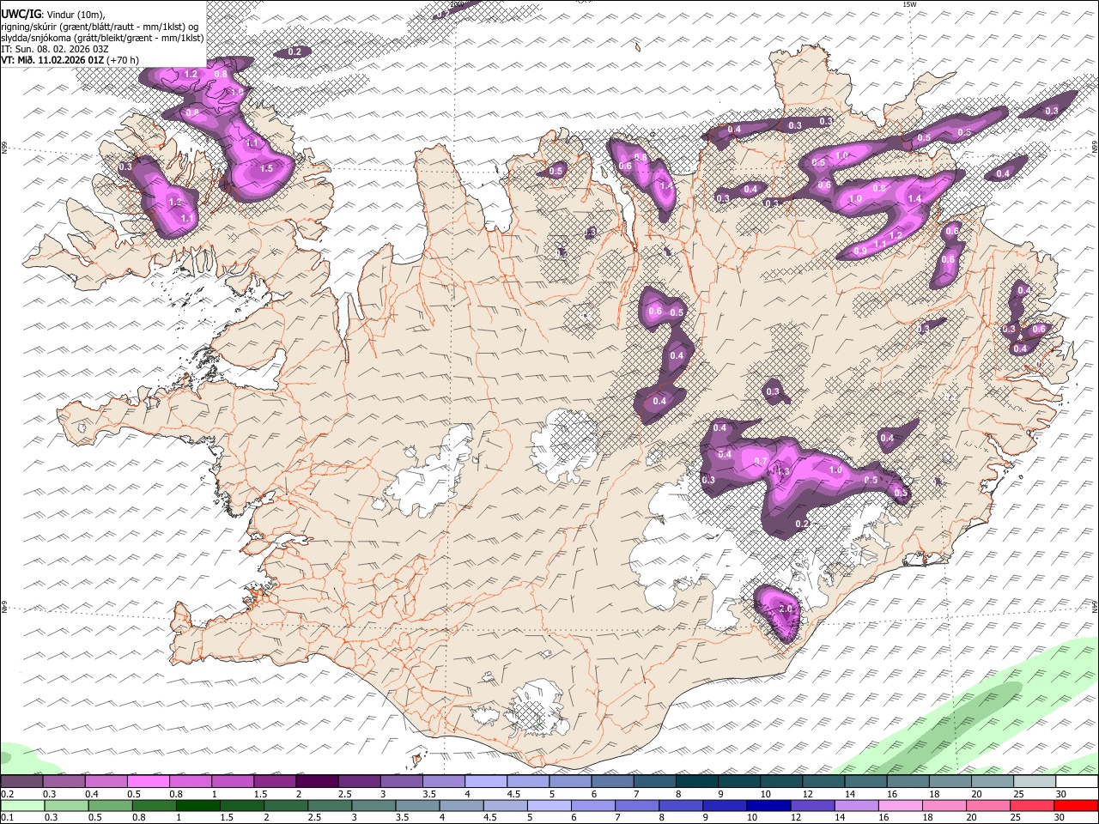Select the dark teal 8 snow scale swatch
1099x824 pixels.
(696, 781)
